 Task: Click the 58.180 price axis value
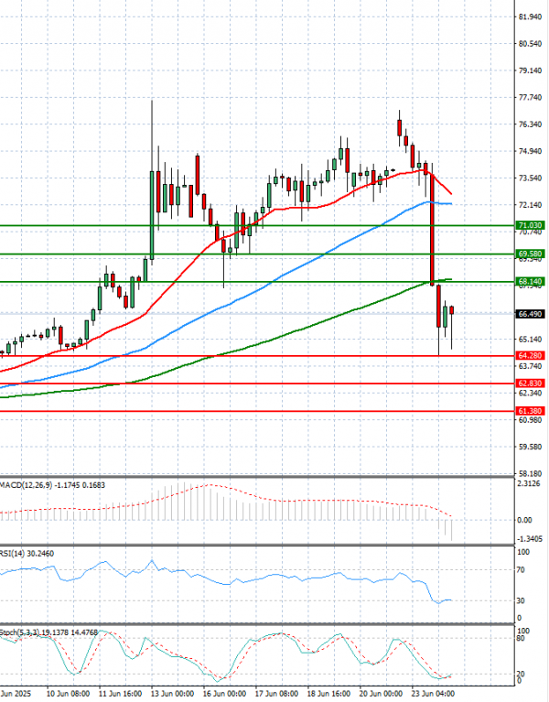[530, 473]
